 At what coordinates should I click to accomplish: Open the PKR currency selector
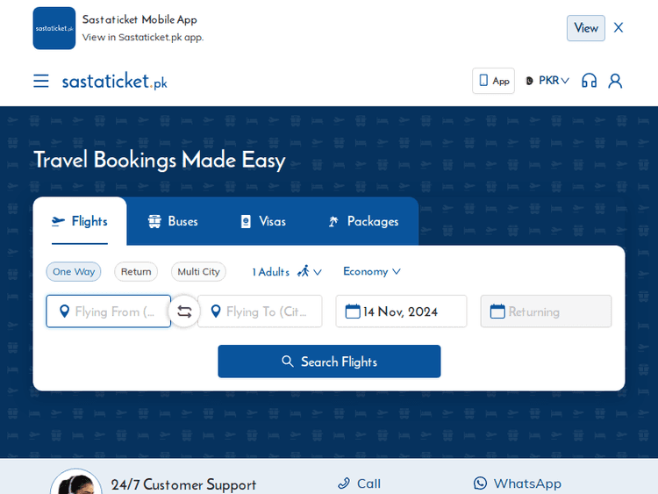tap(548, 81)
